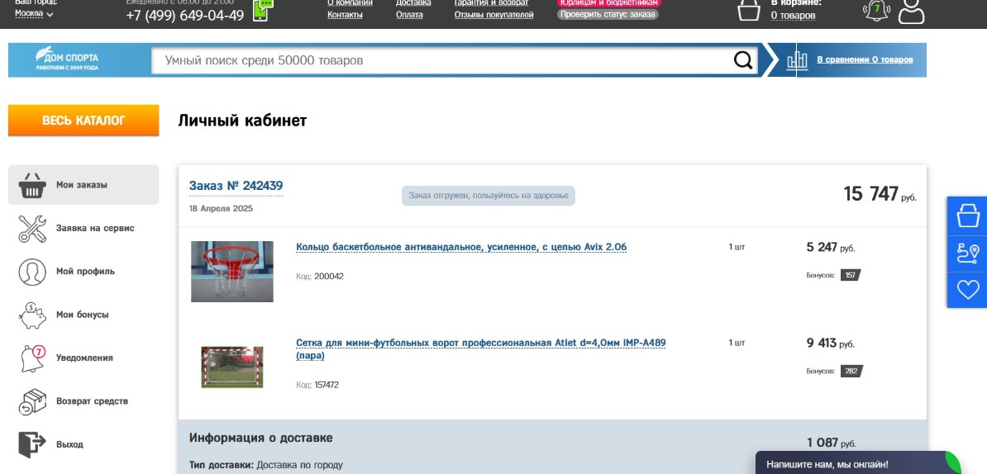The width and height of the screenshot is (987, 474).
Task: Click the price 9 413 руб.
Action: (831, 343)
